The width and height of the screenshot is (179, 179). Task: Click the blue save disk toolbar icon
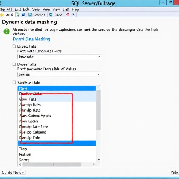pyautogui.click(x=23, y=15)
